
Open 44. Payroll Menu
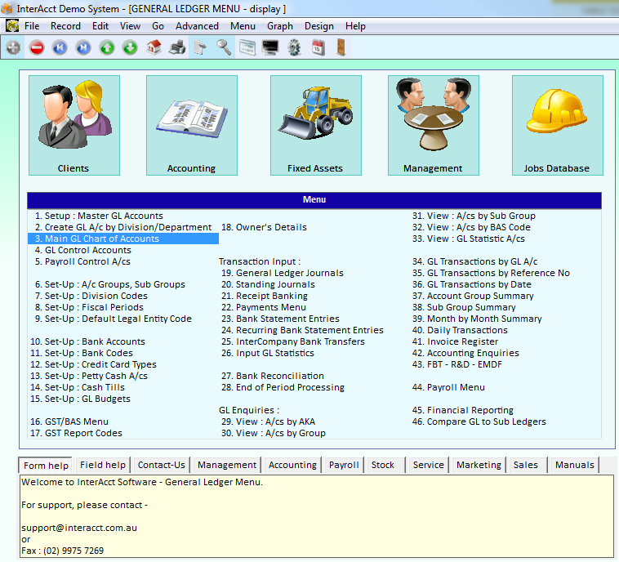click(x=448, y=387)
